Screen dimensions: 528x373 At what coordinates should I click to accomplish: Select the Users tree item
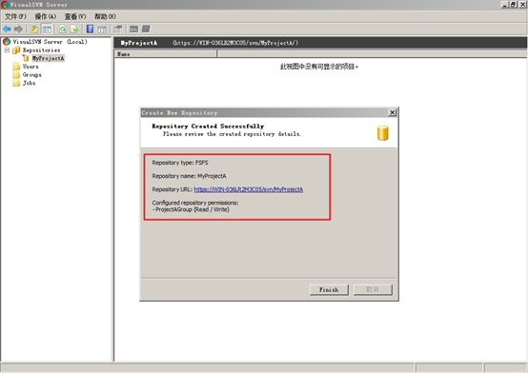point(30,67)
